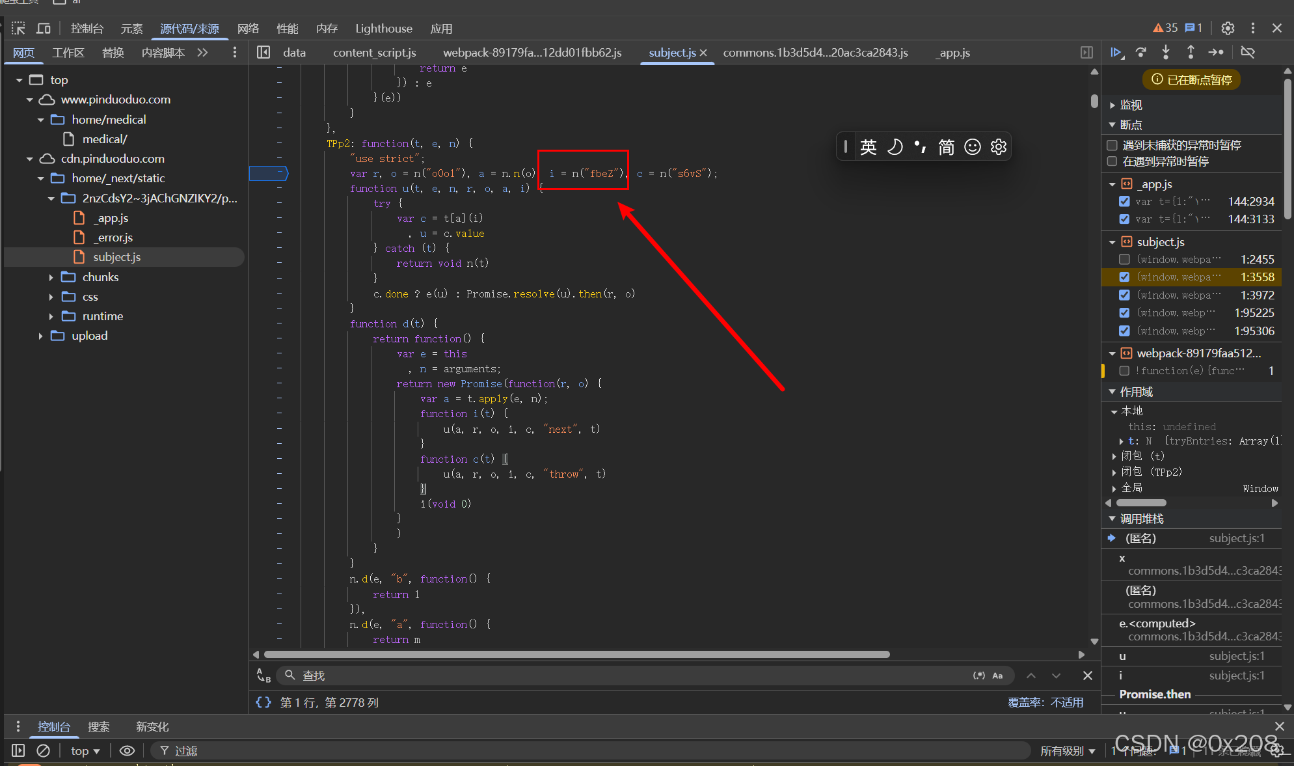Switch to the 网络 Network tab
Viewport: 1294px width, 766px height.
[x=248, y=29]
